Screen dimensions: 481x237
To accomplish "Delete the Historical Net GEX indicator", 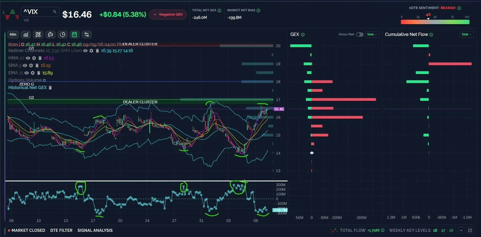I will click(x=50, y=88).
